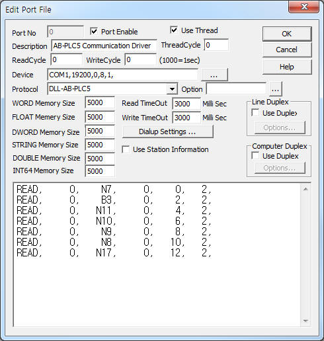
Task: Click the OK button
Action: (x=287, y=34)
